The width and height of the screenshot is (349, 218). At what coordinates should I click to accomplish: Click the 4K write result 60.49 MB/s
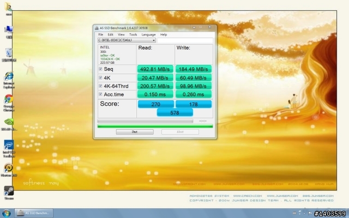[x=194, y=77]
